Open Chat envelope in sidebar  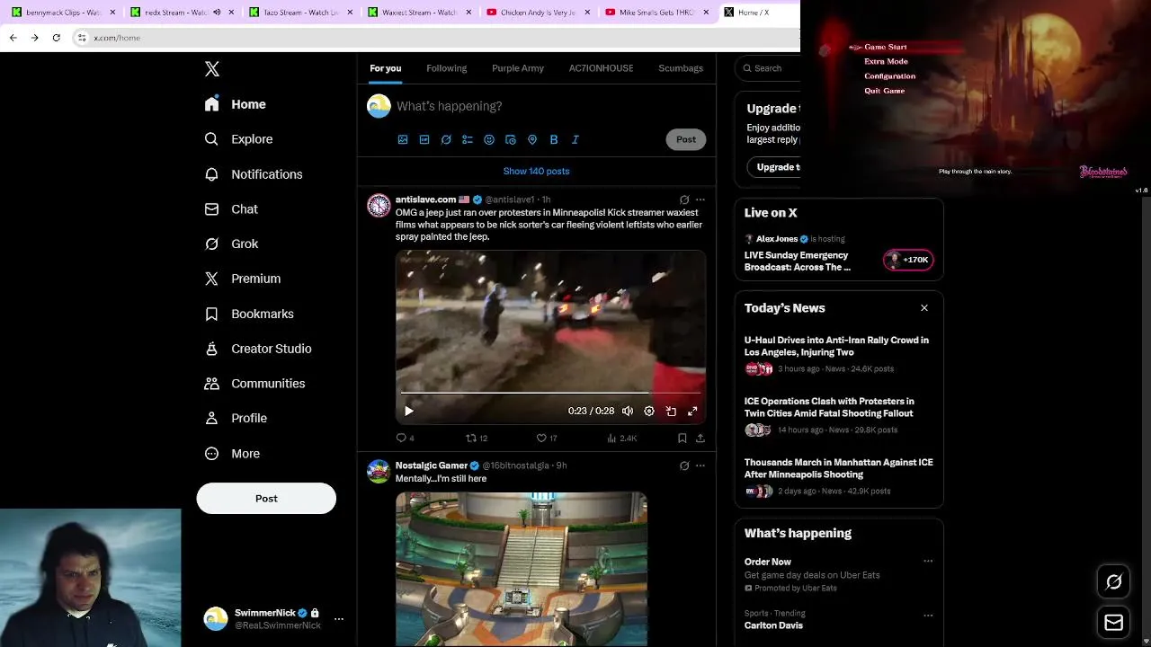pyautogui.click(x=211, y=208)
